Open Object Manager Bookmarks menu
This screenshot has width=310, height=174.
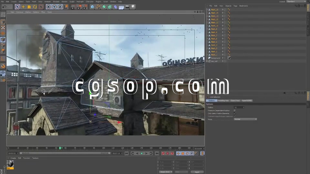[x=243, y=6]
